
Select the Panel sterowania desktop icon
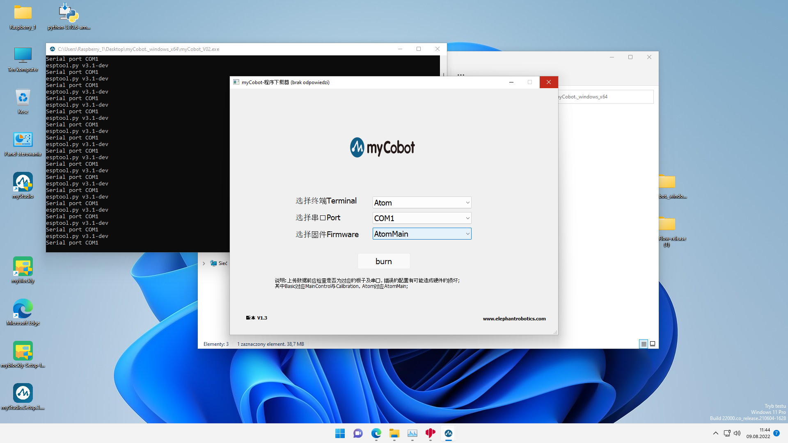coord(23,144)
